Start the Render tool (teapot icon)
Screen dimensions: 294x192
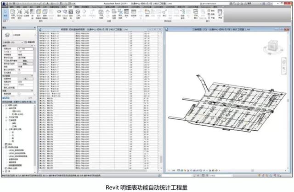[x=59, y=13]
